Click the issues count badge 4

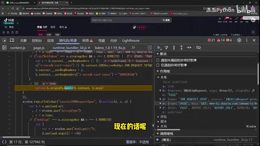229,40
